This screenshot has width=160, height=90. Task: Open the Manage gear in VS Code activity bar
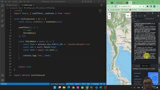(2, 80)
